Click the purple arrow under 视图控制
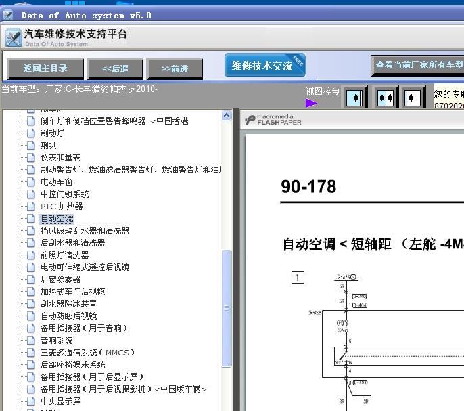The width and height of the screenshot is (464, 411). click(311, 103)
